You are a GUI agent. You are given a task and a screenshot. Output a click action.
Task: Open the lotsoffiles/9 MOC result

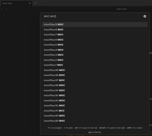point(95,24)
